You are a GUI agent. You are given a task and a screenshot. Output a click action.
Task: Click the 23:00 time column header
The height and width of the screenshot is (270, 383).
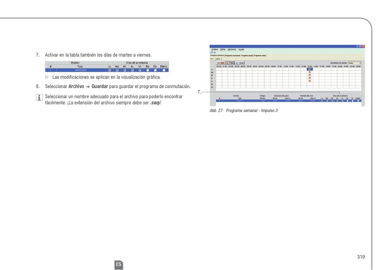[358, 66]
